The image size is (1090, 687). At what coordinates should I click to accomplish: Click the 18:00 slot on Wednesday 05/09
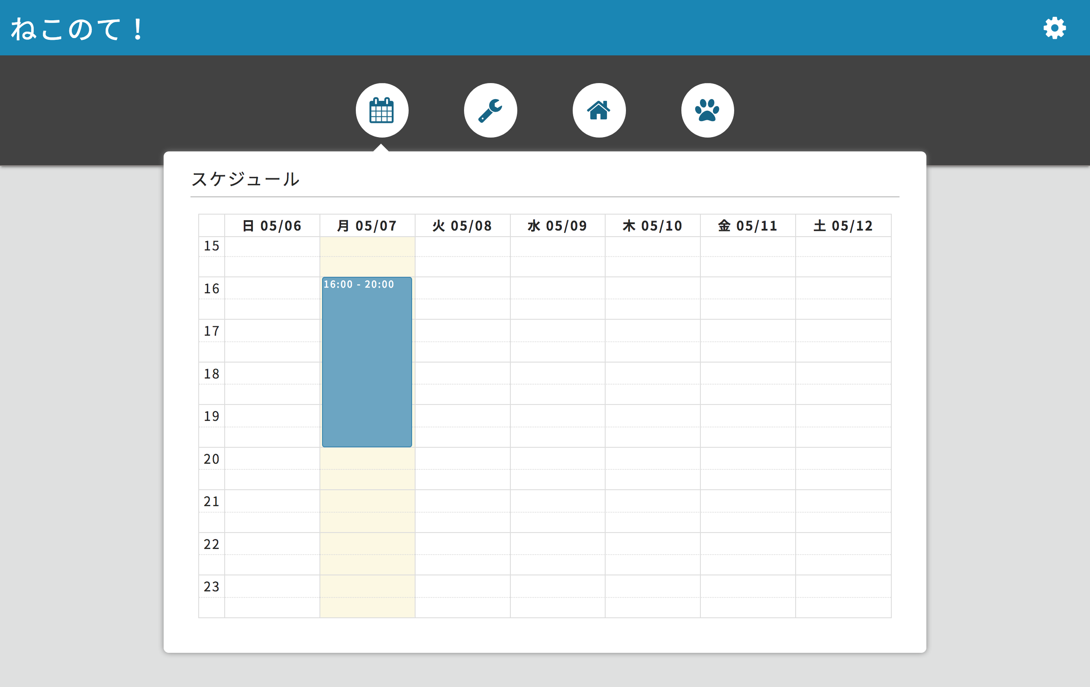point(557,373)
